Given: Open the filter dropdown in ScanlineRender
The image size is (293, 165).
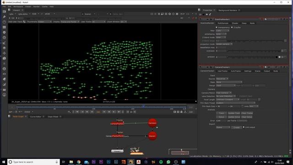Looking at the screenshot, I should [x=222, y=31].
